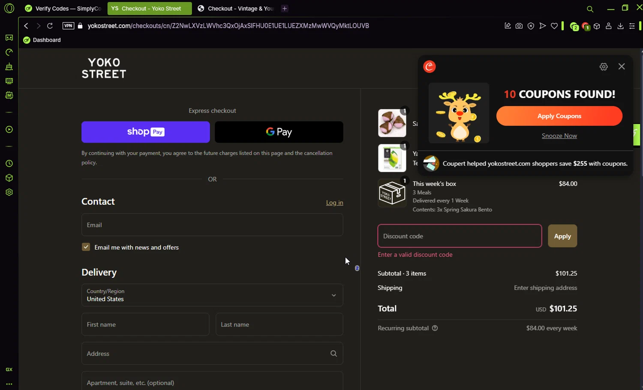Open GX Corner gamepad icon in sidebar
Screen dimensions: 643x390
tap(9, 38)
